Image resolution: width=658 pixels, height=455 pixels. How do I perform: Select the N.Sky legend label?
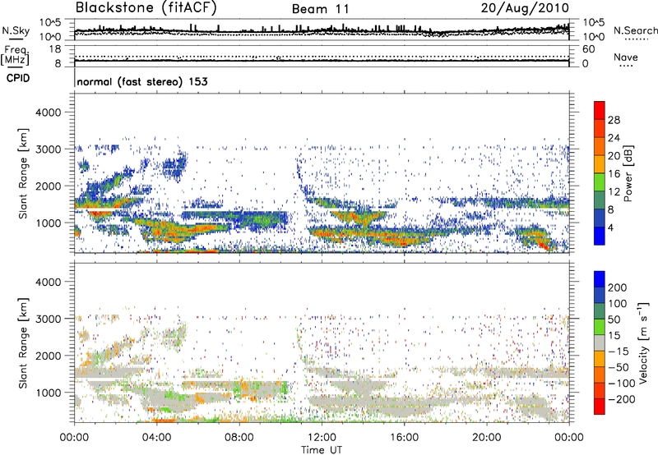[16, 30]
